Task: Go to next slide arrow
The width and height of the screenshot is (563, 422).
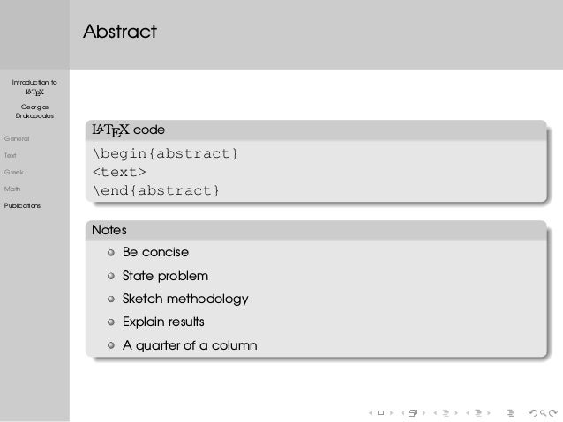Action: pos(392,413)
